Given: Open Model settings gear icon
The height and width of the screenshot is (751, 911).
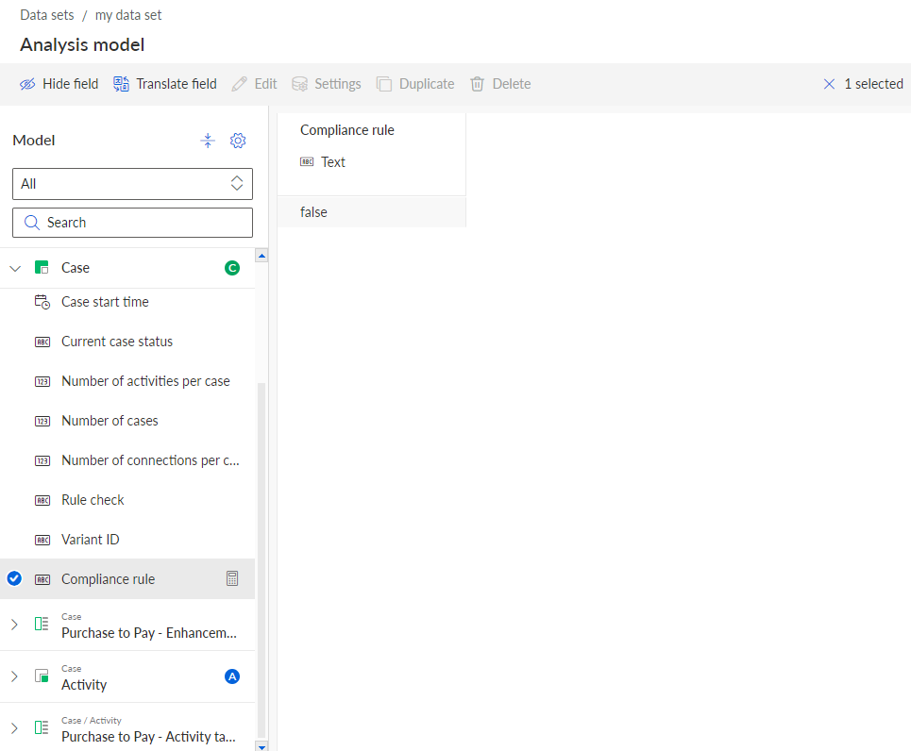Looking at the screenshot, I should pyautogui.click(x=238, y=141).
